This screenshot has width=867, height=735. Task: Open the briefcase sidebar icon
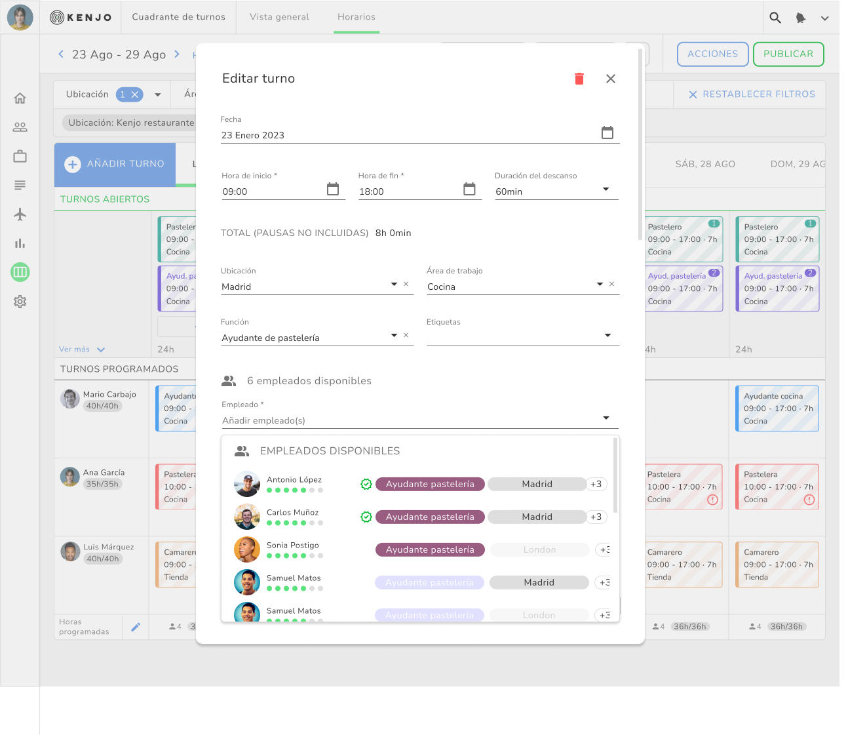(20, 156)
